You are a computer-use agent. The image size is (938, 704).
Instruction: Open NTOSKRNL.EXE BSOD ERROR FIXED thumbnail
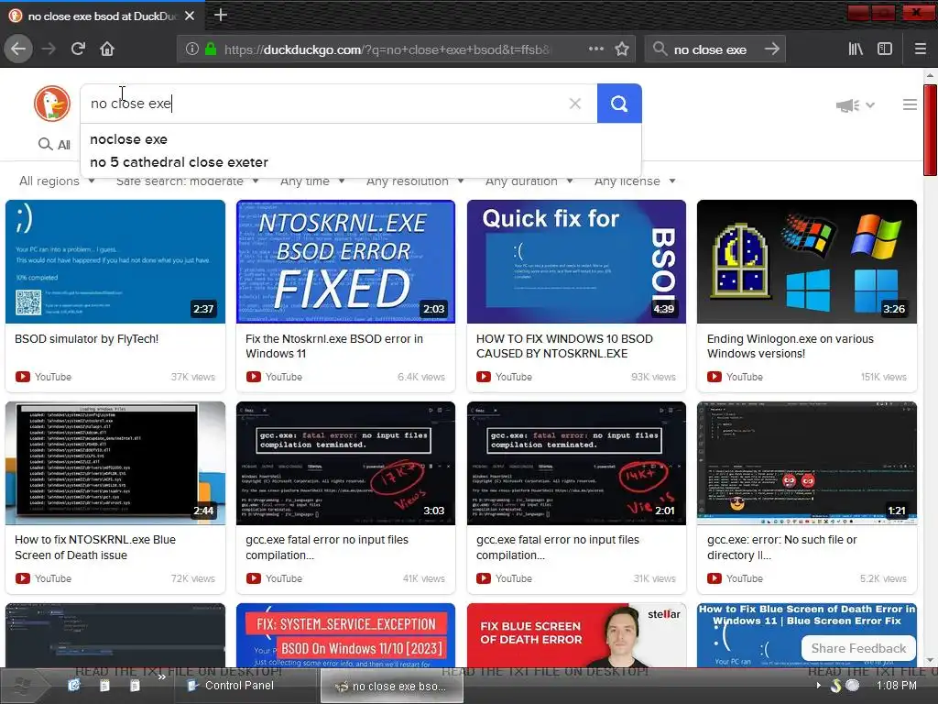coord(345,261)
